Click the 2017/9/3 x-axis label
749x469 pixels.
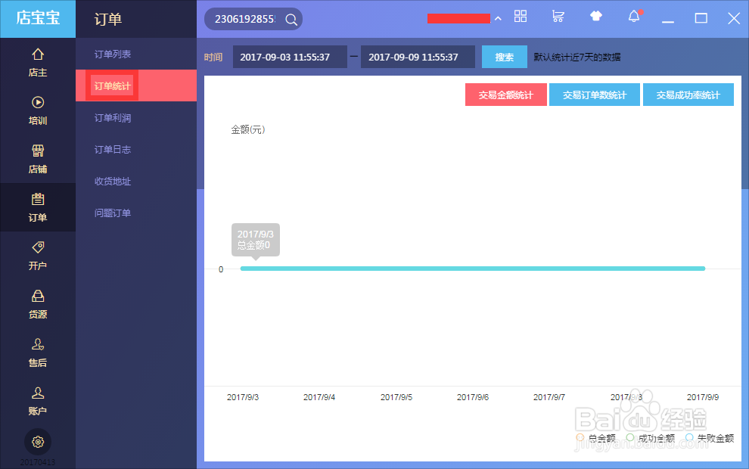pyautogui.click(x=243, y=397)
